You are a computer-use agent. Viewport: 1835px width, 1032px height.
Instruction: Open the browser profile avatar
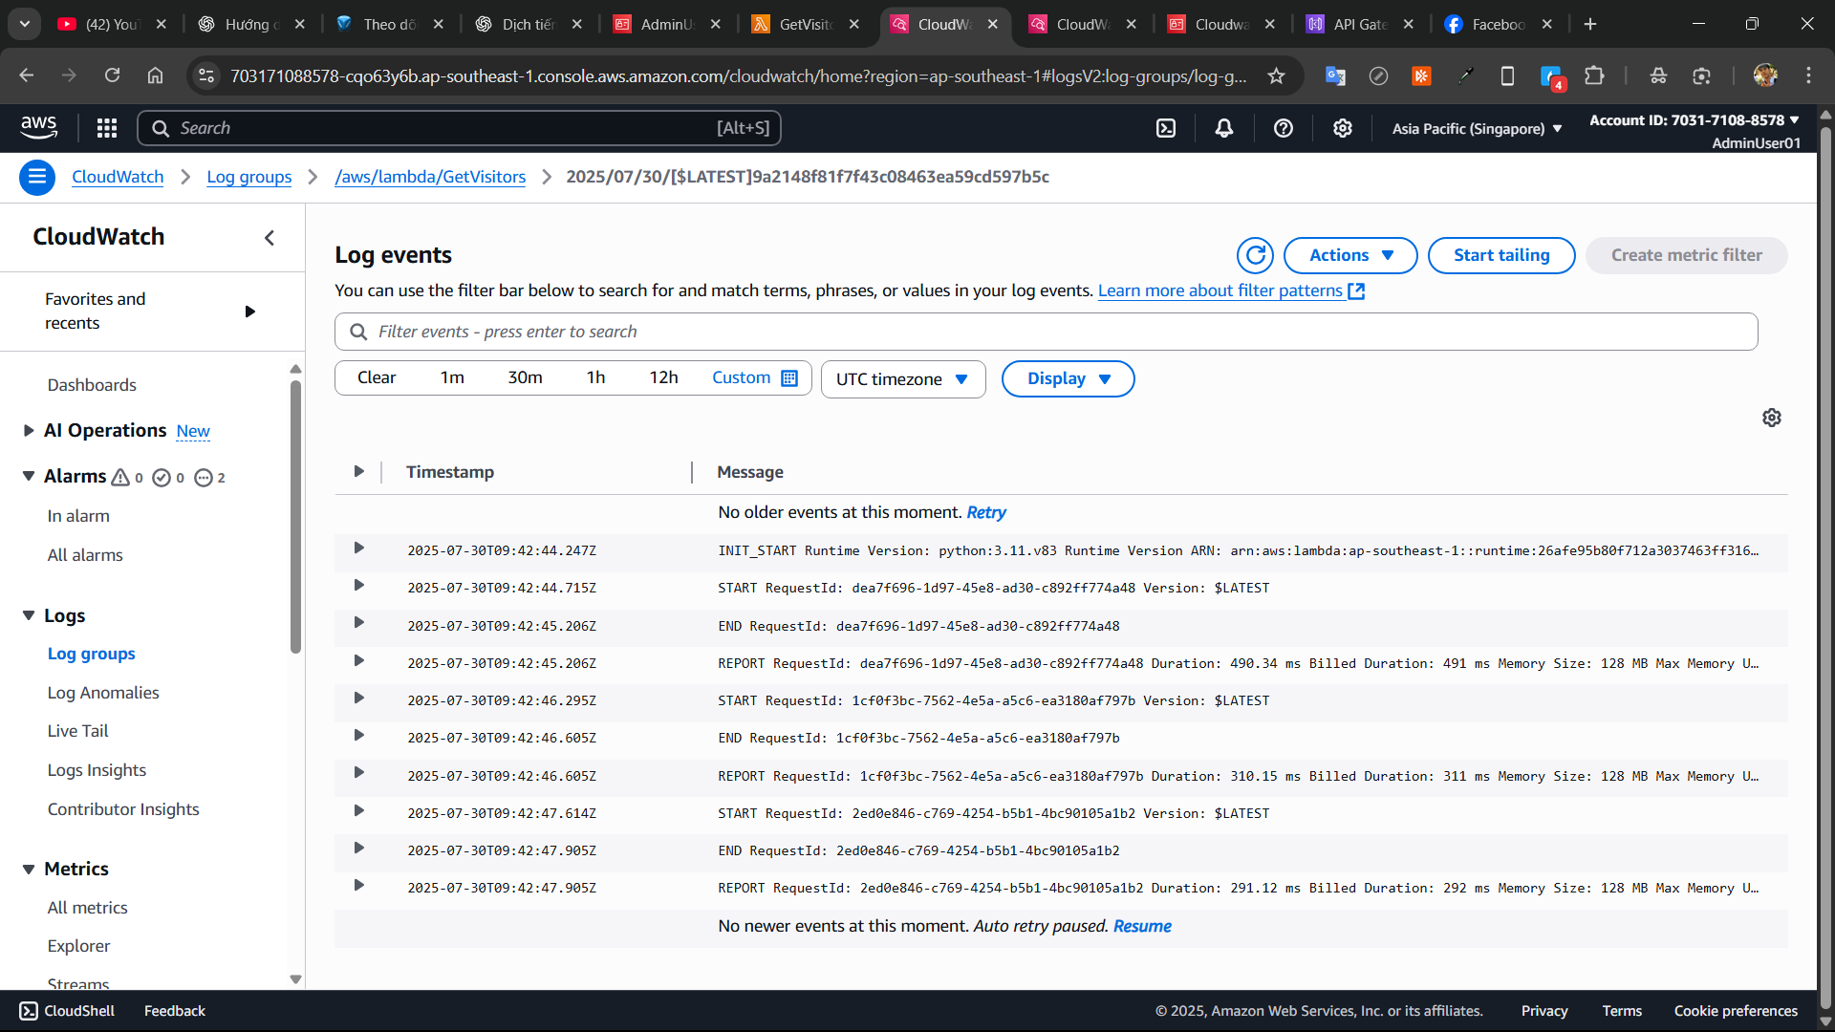(x=1765, y=75)
